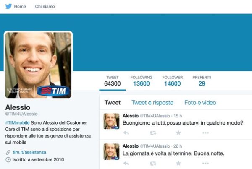This screenshot has width=252, height=169.
Task: Open more options on the Buona notte tweet
Action: click(x=205, y=164)
